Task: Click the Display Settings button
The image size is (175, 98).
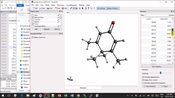Action: coord(113,8)
